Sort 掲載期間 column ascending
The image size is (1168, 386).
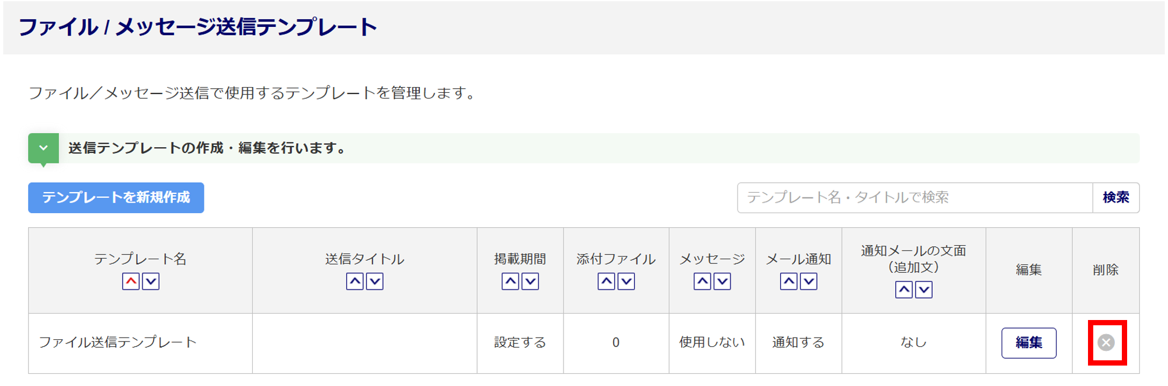coord(510,281)
